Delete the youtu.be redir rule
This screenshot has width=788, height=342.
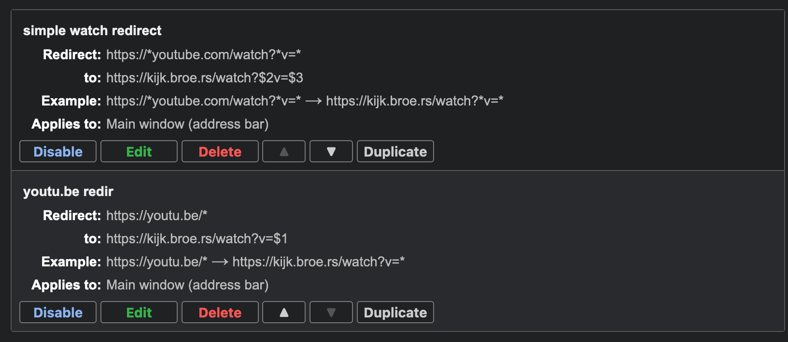[x=220, y=313]
